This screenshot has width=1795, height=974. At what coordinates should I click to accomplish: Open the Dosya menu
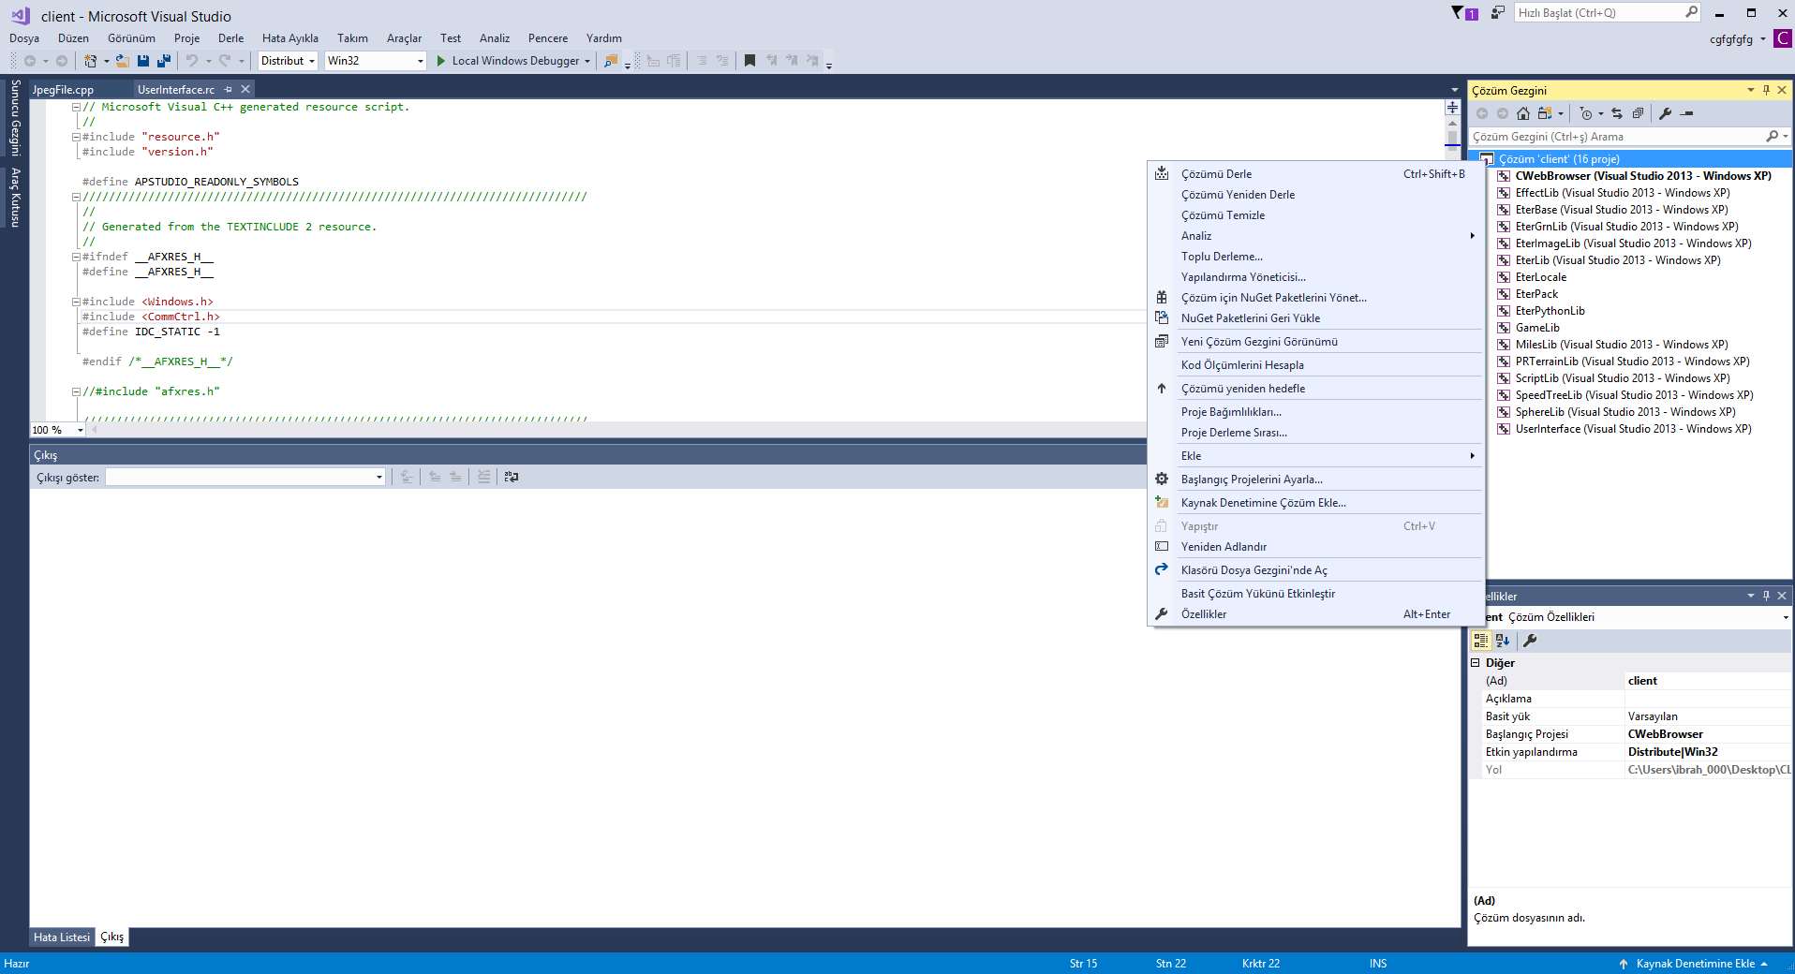(24, 38)
